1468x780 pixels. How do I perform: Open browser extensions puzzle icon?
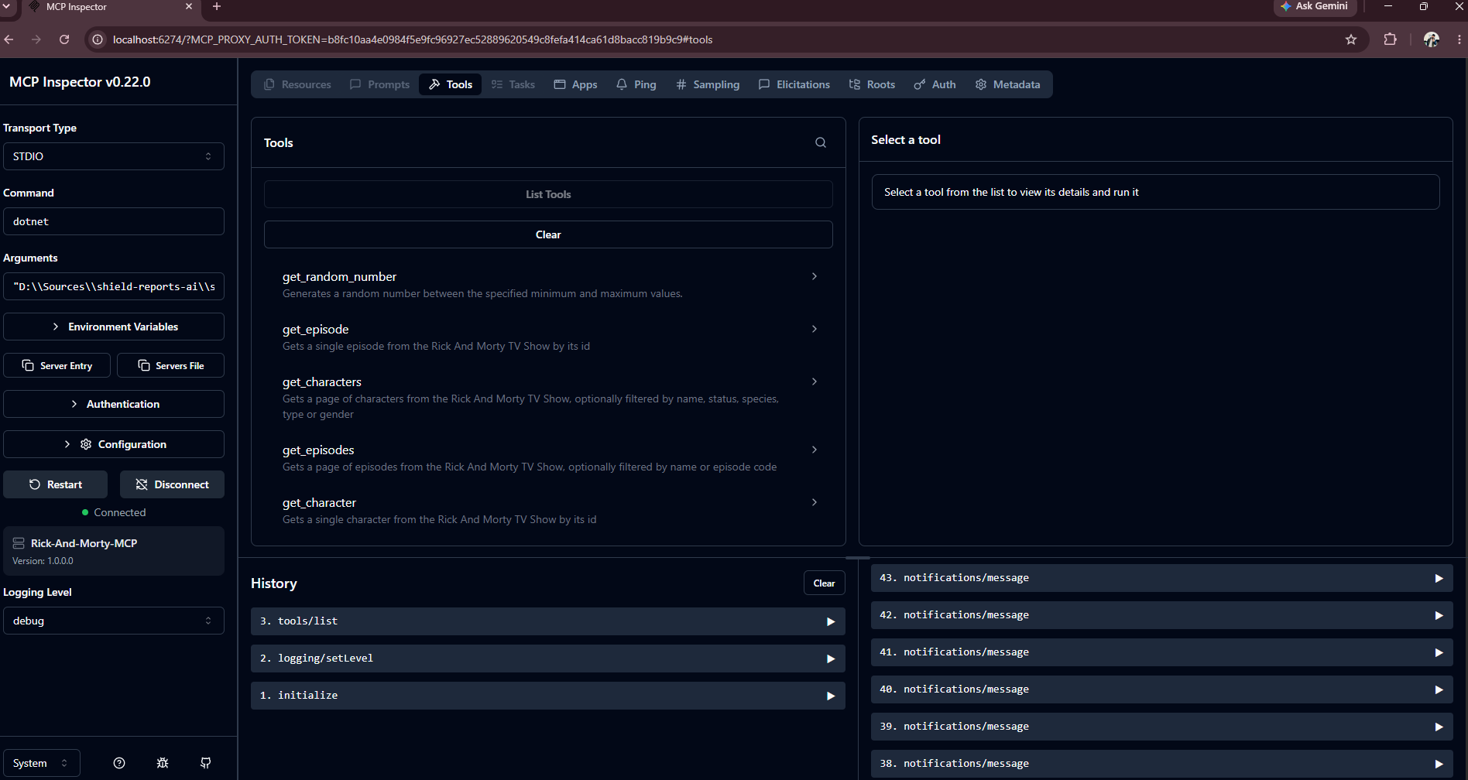click(1390, 39)
